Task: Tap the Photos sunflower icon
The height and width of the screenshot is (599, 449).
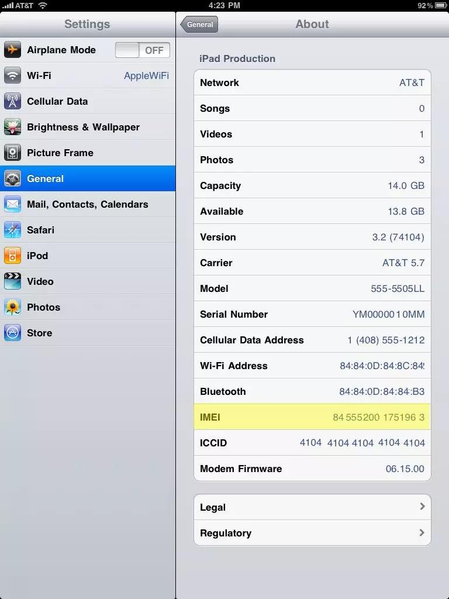Action: (13, 307)
